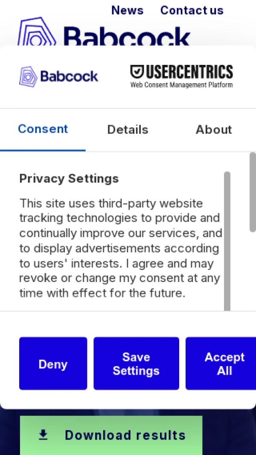Image resolution: width=256 pixels, height=455 pixels.
Task: Click the Babcock logo in the page header
Action: coord(102,34)
